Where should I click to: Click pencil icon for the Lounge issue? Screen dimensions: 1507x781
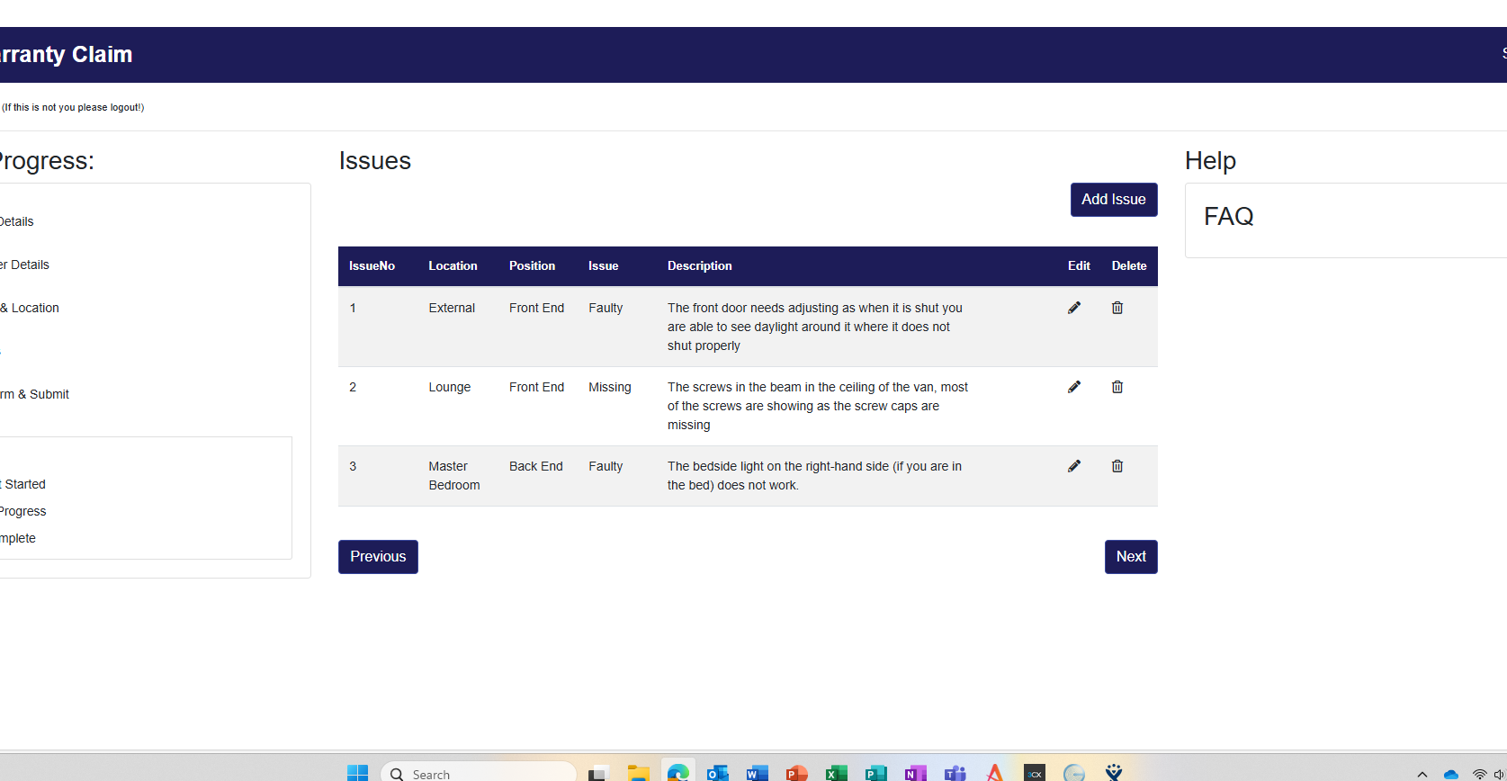[1074, 387]
